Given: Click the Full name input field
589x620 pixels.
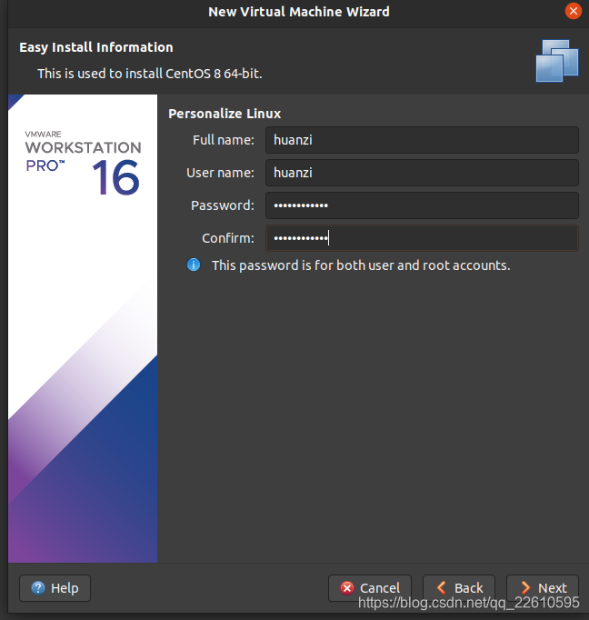Looking at the screenshot, I should click(422, 140).
